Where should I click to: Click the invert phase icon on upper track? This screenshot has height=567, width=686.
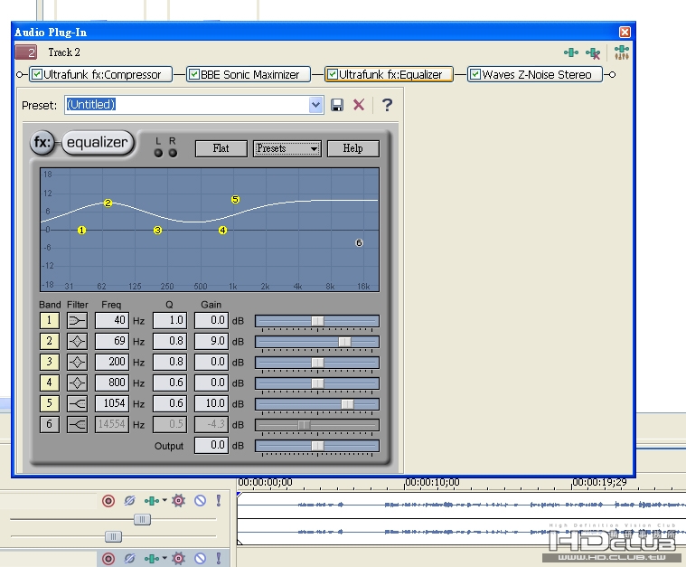pos(129,500)
